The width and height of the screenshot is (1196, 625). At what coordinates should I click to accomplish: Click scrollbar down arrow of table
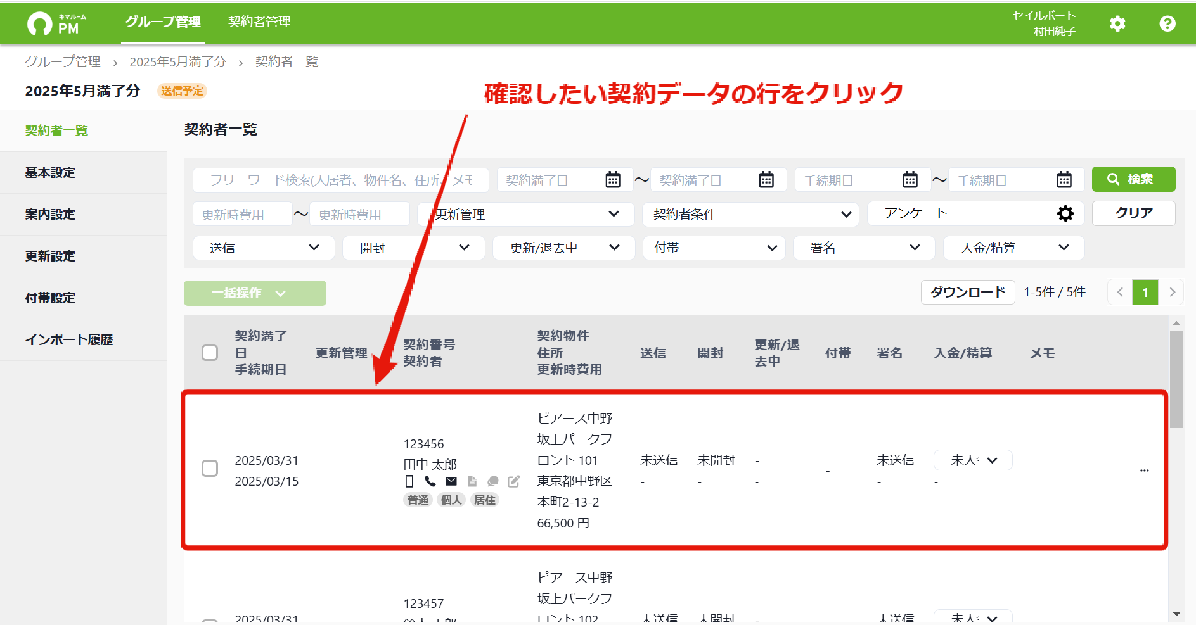(1177, 614)
